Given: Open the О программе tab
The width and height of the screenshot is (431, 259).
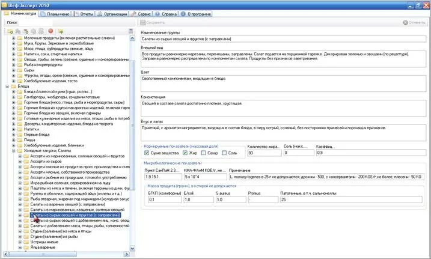Looking at the screenshot, I should point(196,14).
